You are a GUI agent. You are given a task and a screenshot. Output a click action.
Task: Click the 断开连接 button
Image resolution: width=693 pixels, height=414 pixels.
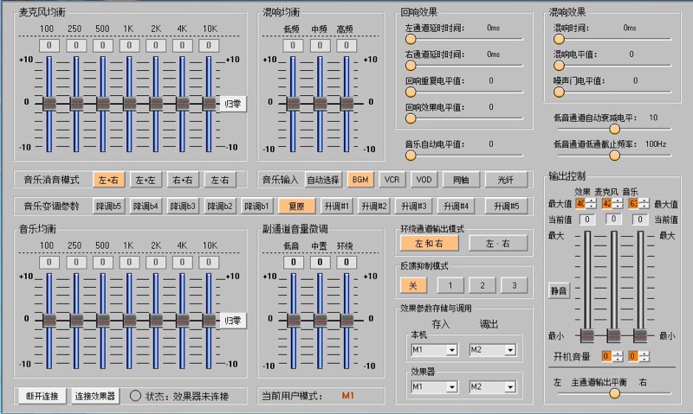coord(42,397)
